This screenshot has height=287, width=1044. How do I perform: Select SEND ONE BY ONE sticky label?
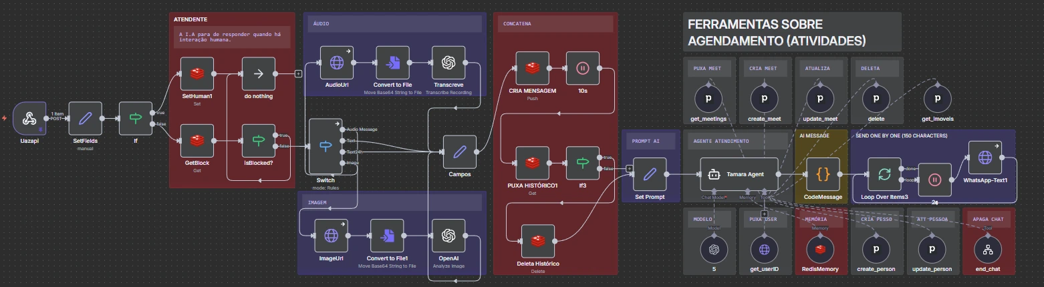902,135
